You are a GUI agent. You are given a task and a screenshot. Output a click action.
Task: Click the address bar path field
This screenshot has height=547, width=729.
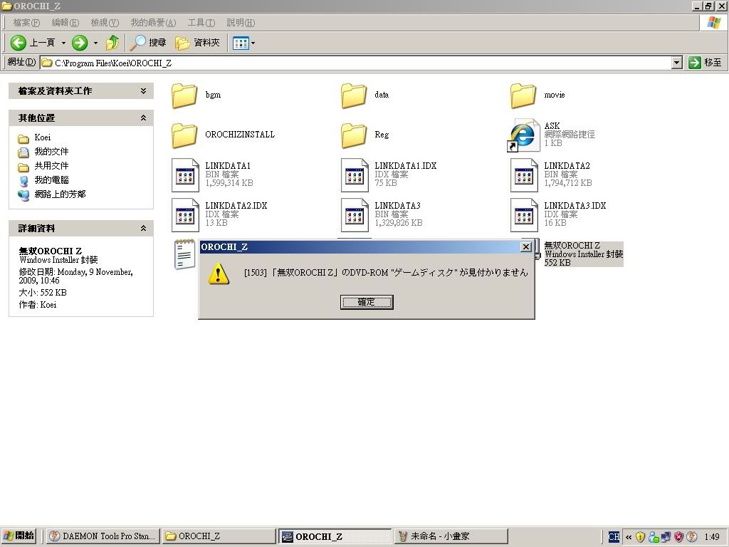[x=356, y=63]
